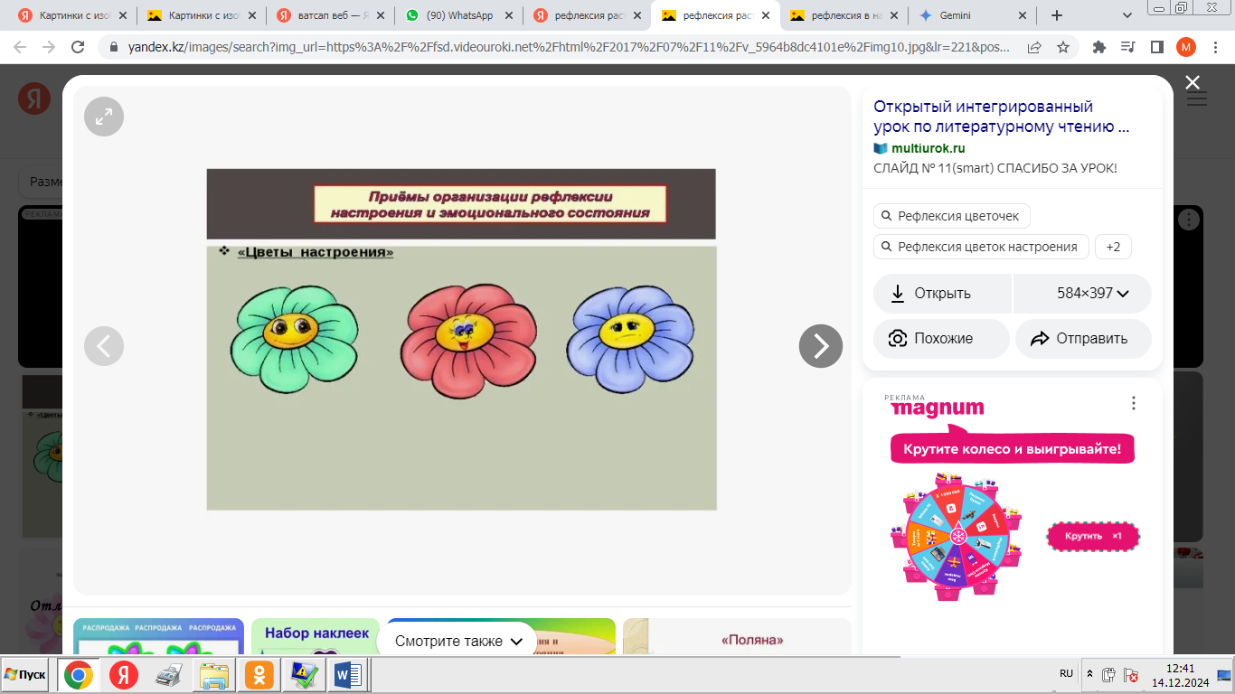Click the address bar URL field
The height and width of the screenshot is (694, 1235).
point(570,47)
